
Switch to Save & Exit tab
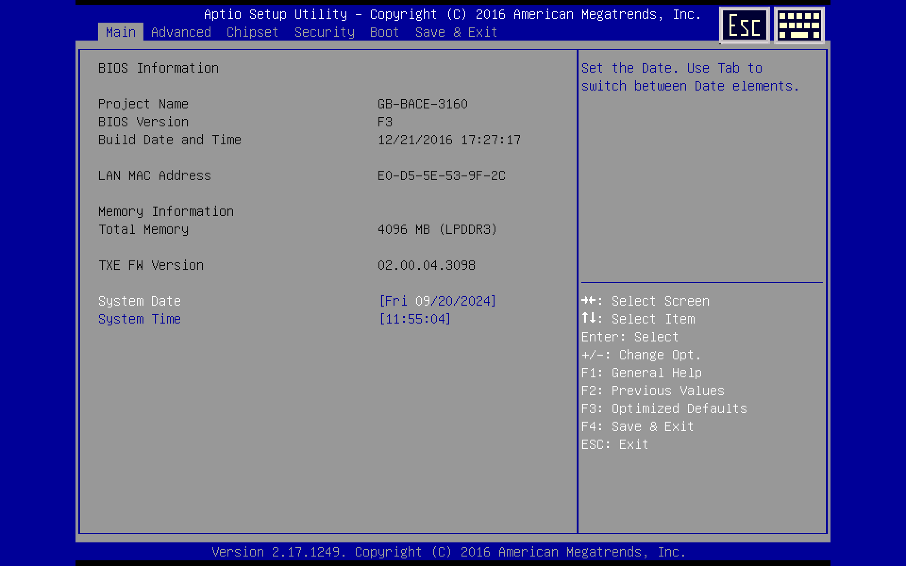coord(456,32)
